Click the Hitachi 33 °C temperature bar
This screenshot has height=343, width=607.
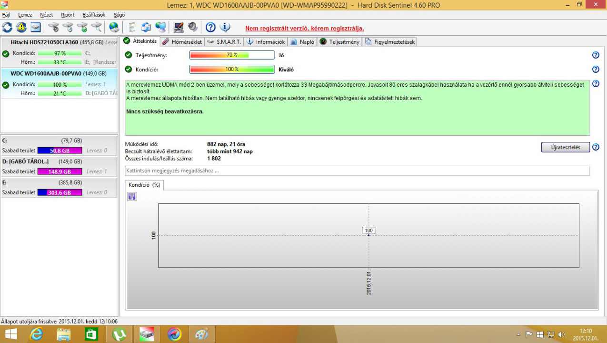pyautogui.click(x=60, y=62)
